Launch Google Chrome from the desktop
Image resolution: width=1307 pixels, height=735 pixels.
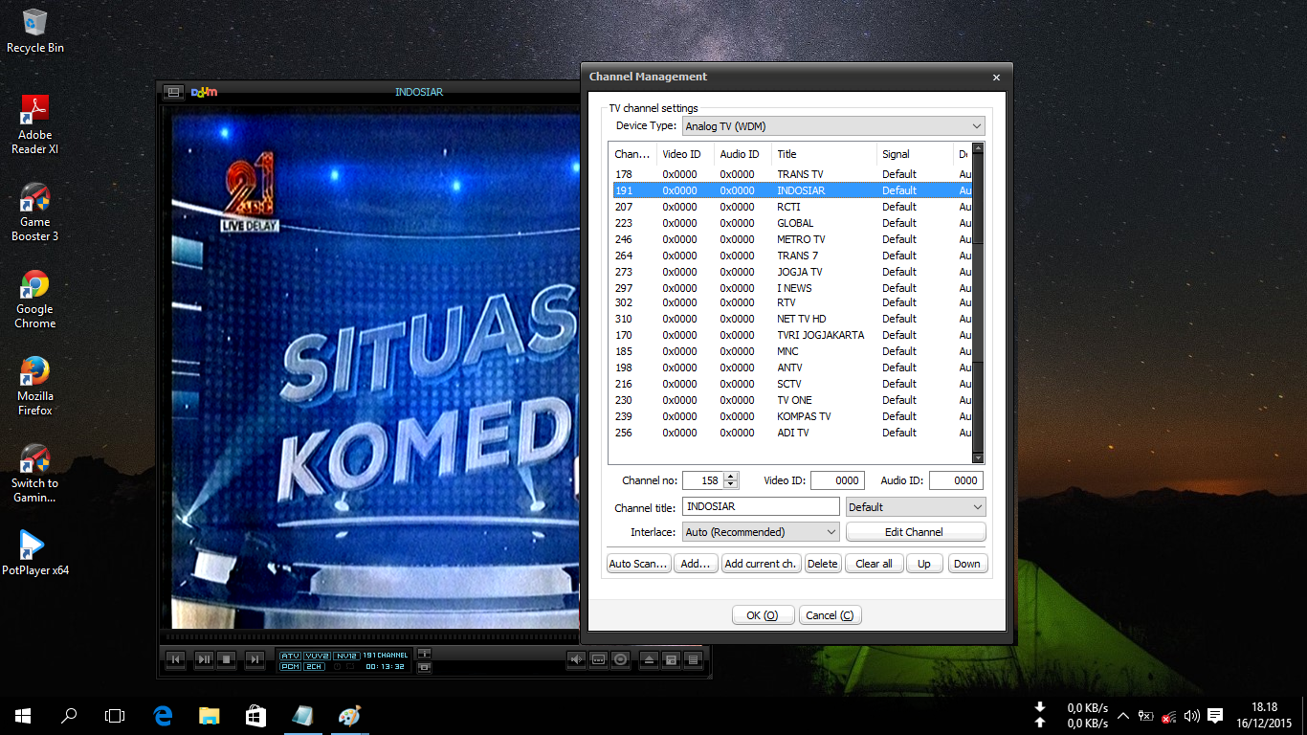(35, 299)
